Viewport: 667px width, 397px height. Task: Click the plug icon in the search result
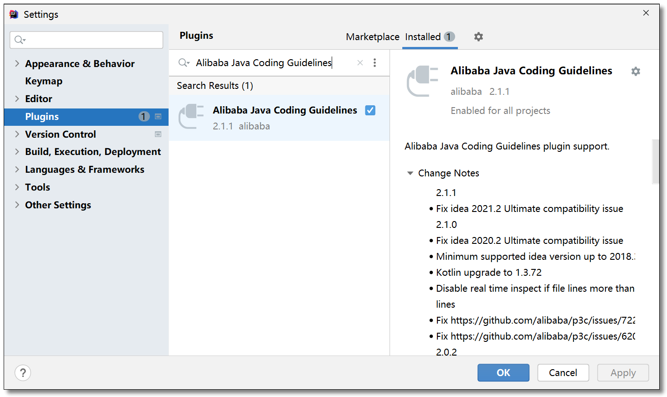tap(191, 117)
